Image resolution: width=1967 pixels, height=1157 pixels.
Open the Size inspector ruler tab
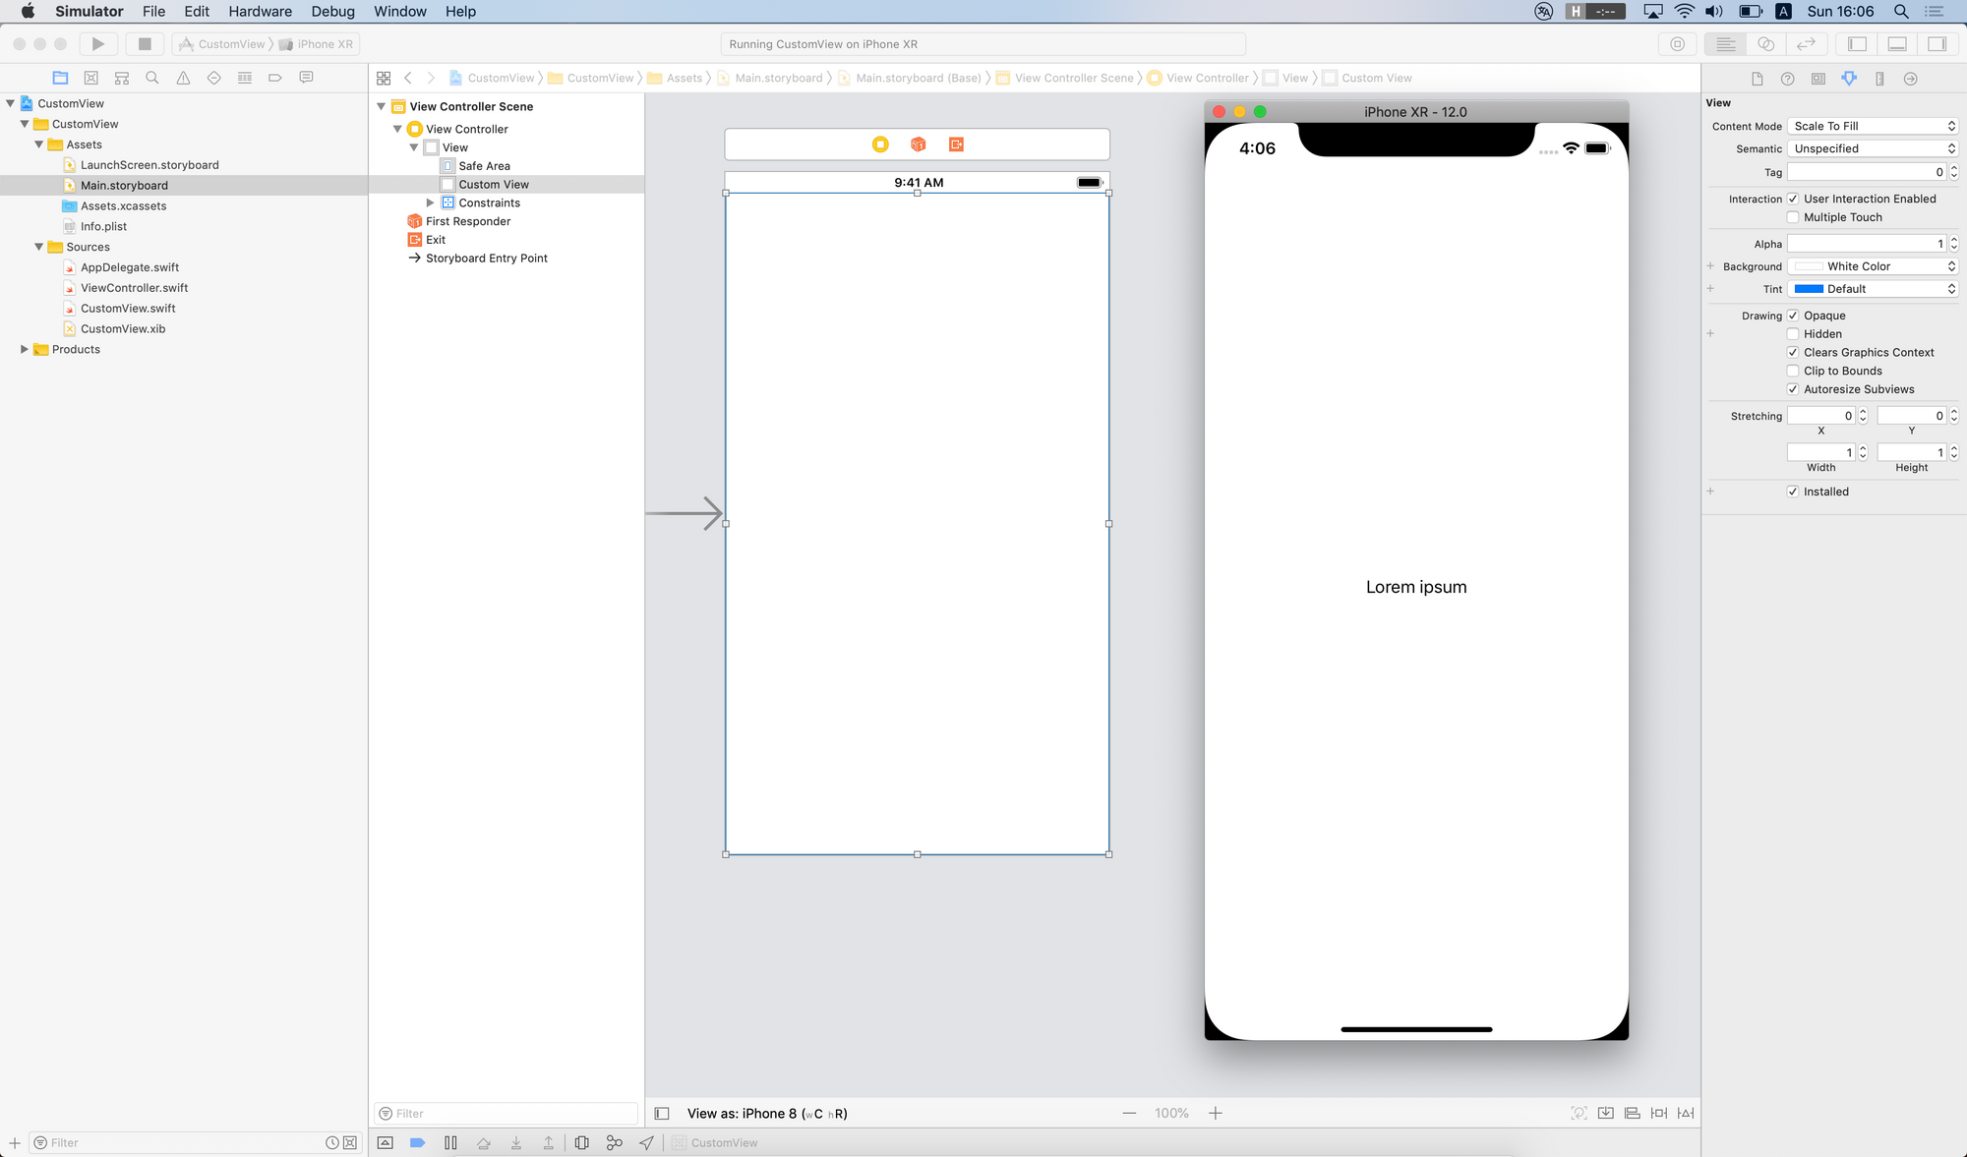click(x=1879, y=79)
